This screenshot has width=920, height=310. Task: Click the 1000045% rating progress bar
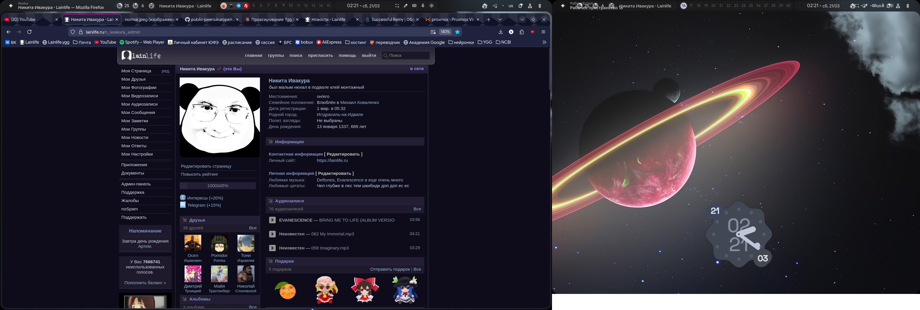click(x=218, y=186)
